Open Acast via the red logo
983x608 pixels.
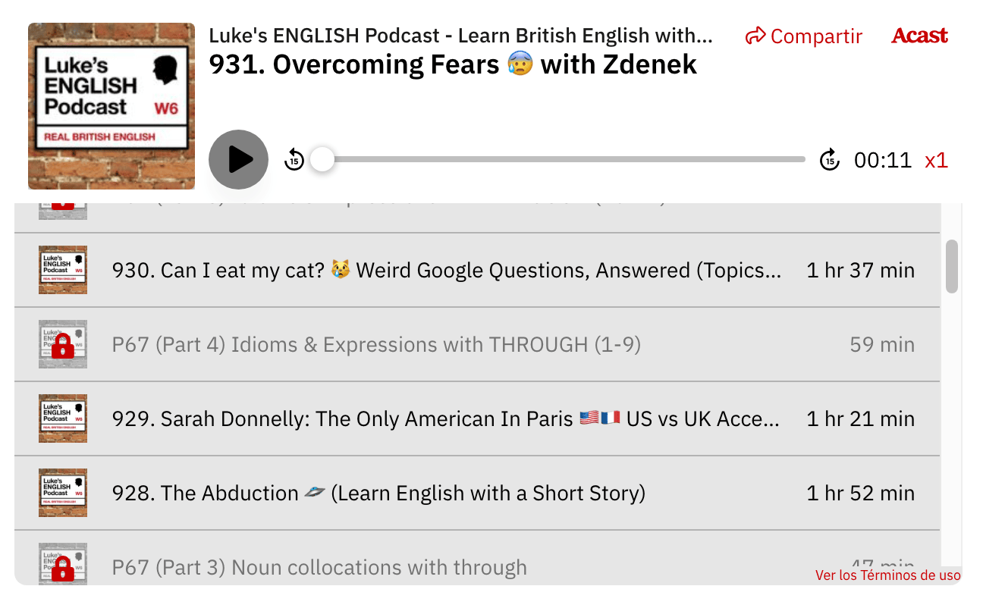pyautogui.click(x=919, y=35)
